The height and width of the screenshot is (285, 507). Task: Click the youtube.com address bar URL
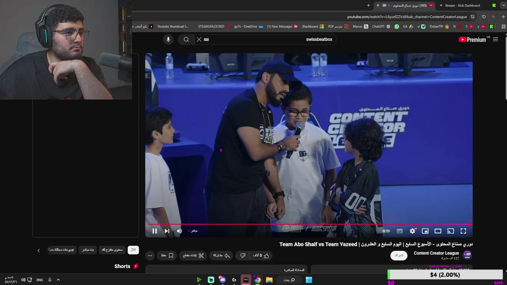(407, 17)
